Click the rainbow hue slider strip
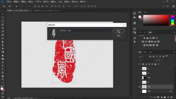 point(172,20)
